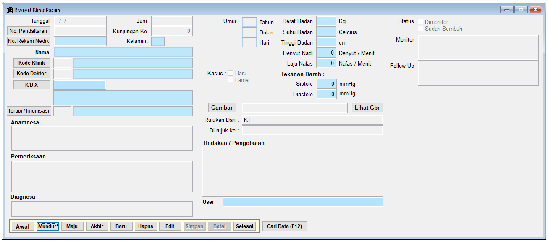Tick the Dimonitor status checkbox
The image size is (548, 242).
421,22
